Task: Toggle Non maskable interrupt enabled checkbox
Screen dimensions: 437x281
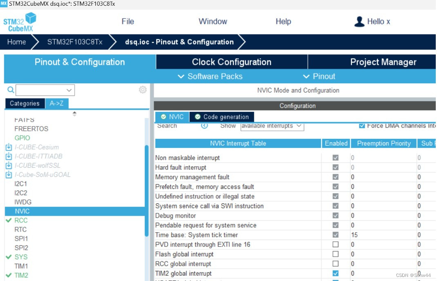Action: (336, 158)
